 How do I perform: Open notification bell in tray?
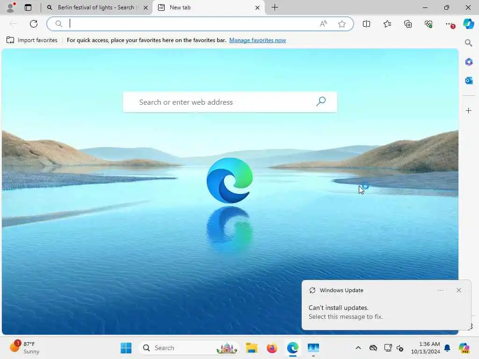tap(447, 348)
